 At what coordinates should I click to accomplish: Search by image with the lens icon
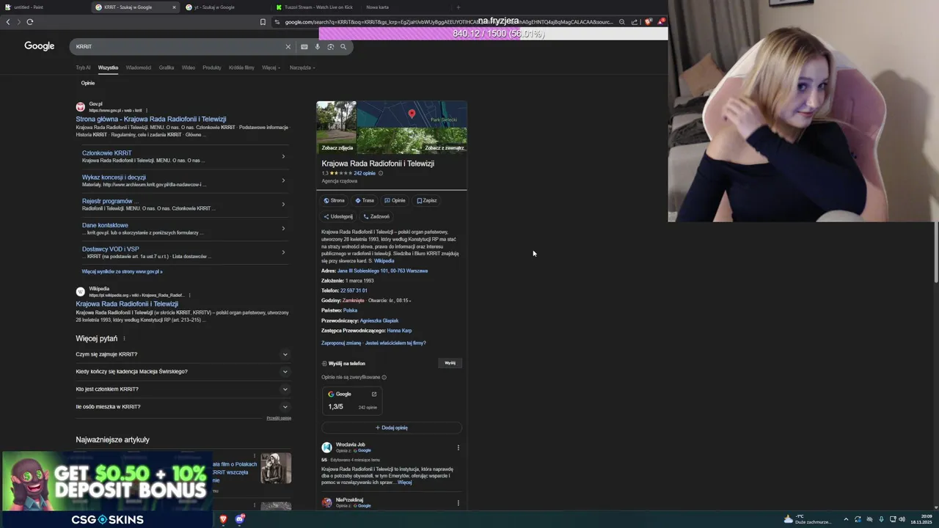click(330, 46)
